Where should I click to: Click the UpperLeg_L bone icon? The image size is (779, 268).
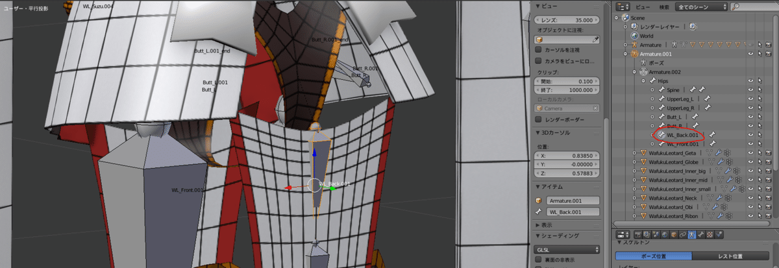tap(662, 99)
